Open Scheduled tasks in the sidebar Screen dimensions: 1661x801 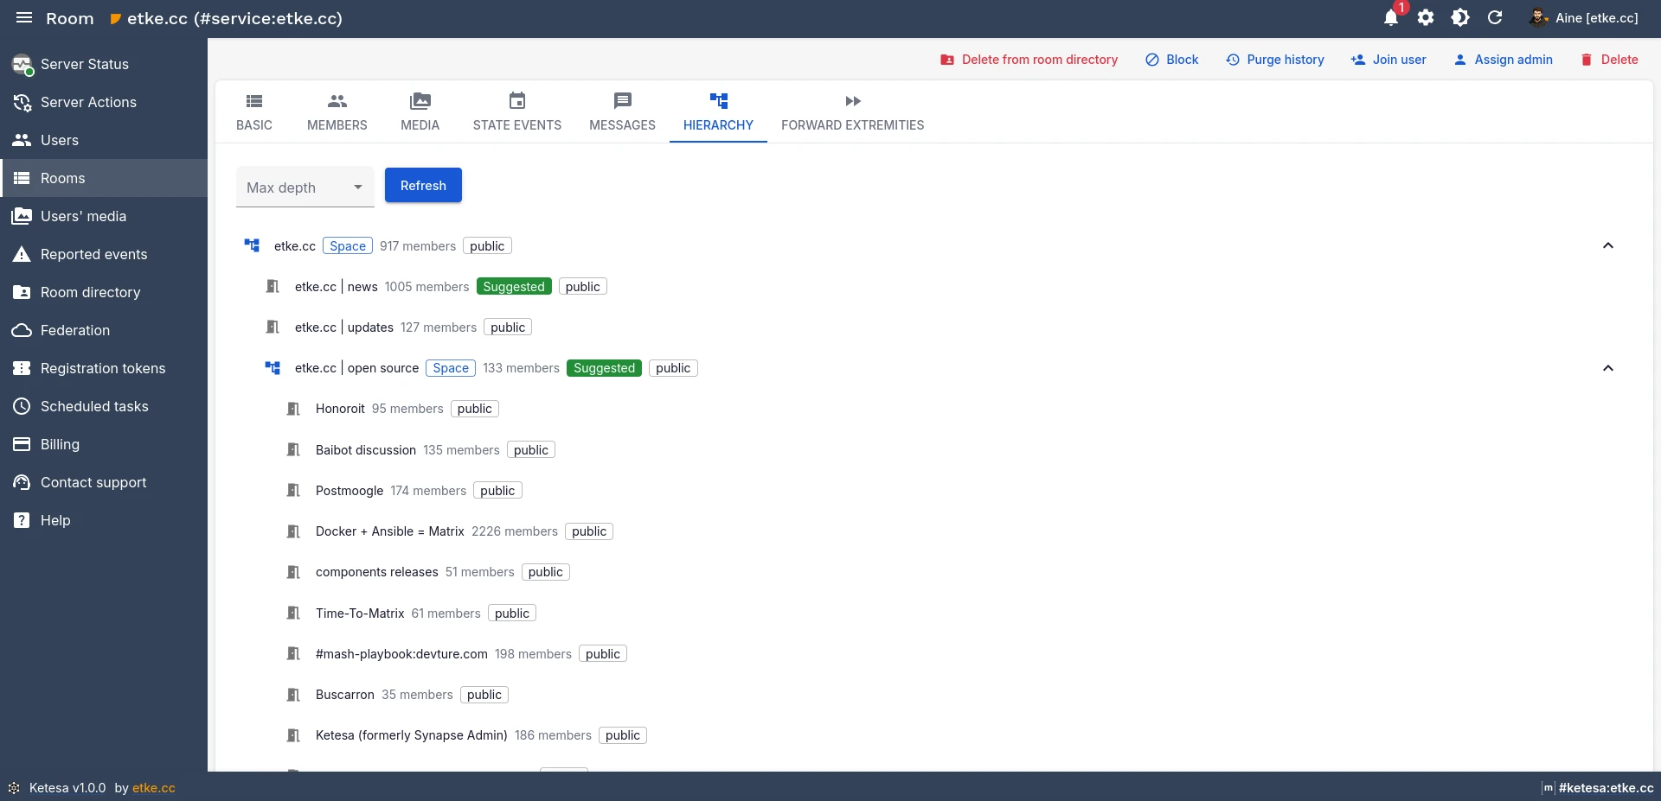(93, 406)
